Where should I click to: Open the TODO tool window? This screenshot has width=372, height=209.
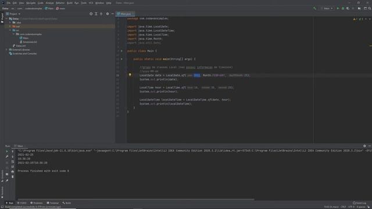click(22, 203)
